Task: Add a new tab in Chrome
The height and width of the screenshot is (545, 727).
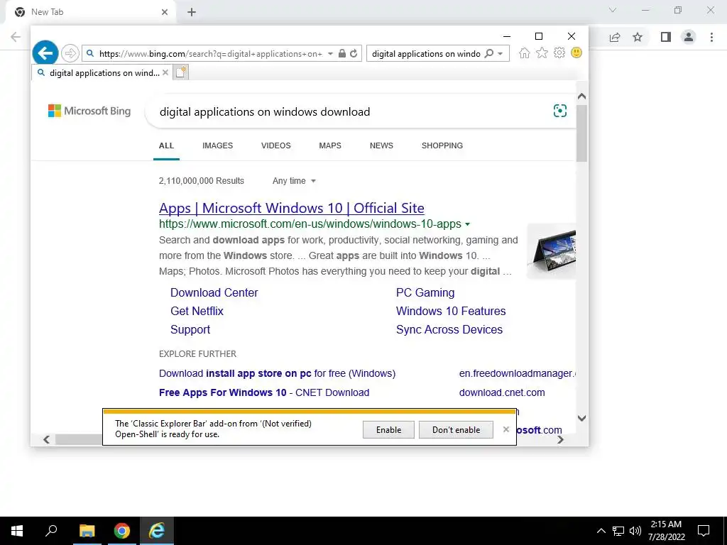Action: point(192,12)
